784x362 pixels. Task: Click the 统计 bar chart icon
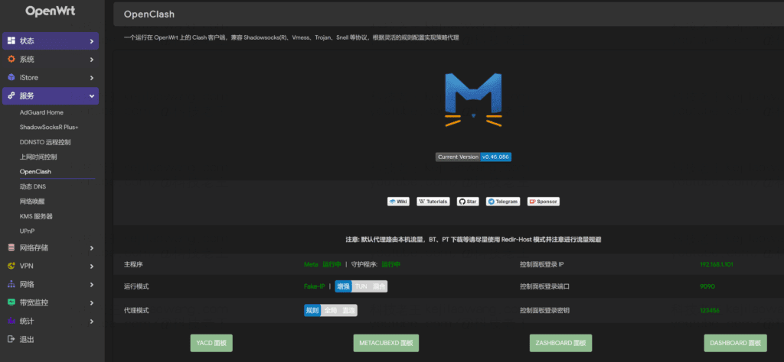click(11, 321)
